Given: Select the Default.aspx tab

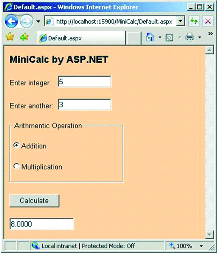Looking at the screenshot, I should [x=81, y=38].
